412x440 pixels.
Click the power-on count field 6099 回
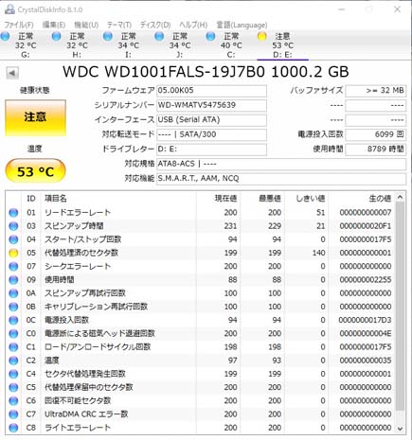[x=376, y=134]
